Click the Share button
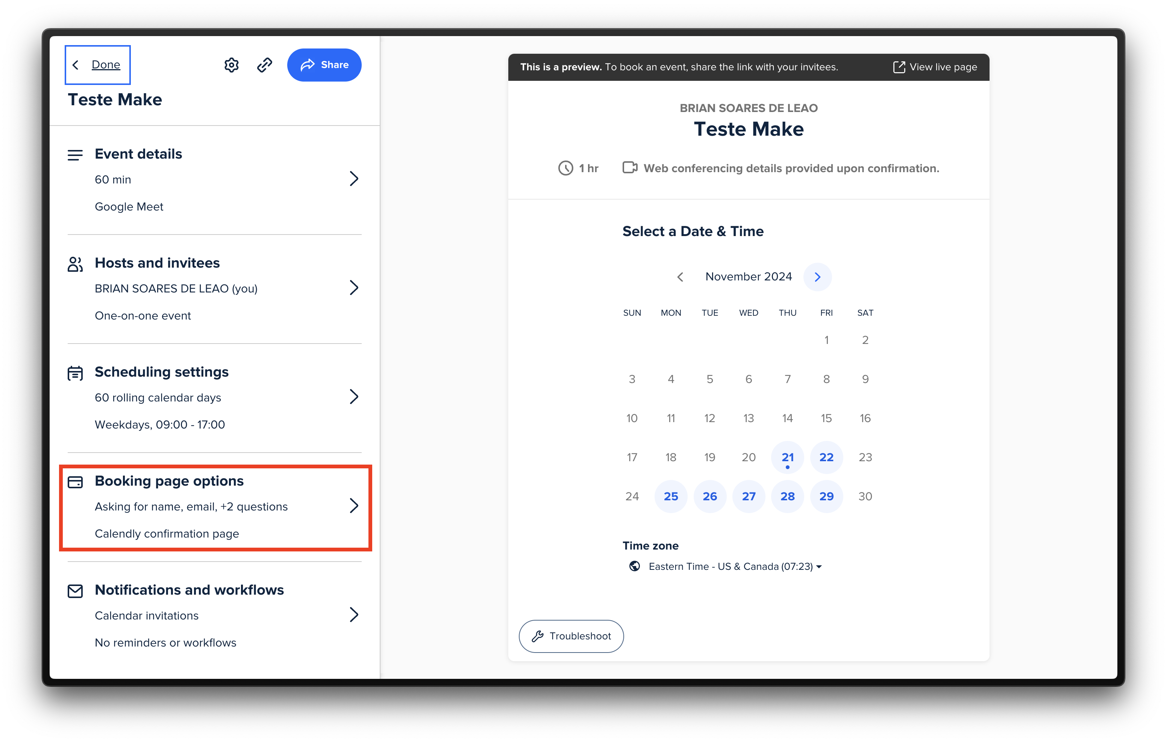Screen dimensions: 1167x742 click(324, 65)
